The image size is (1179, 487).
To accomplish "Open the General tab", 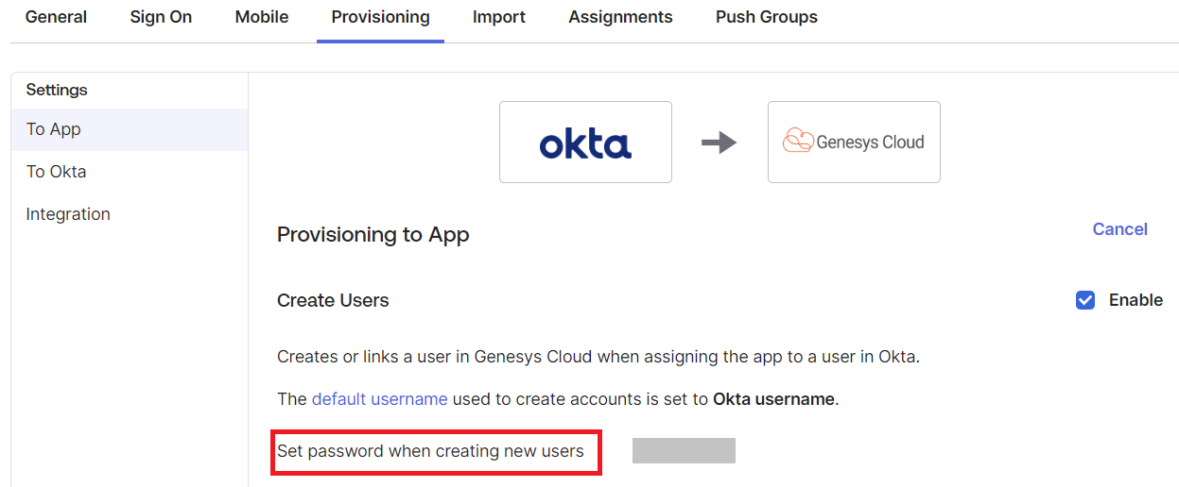I will tap(56, 17).
